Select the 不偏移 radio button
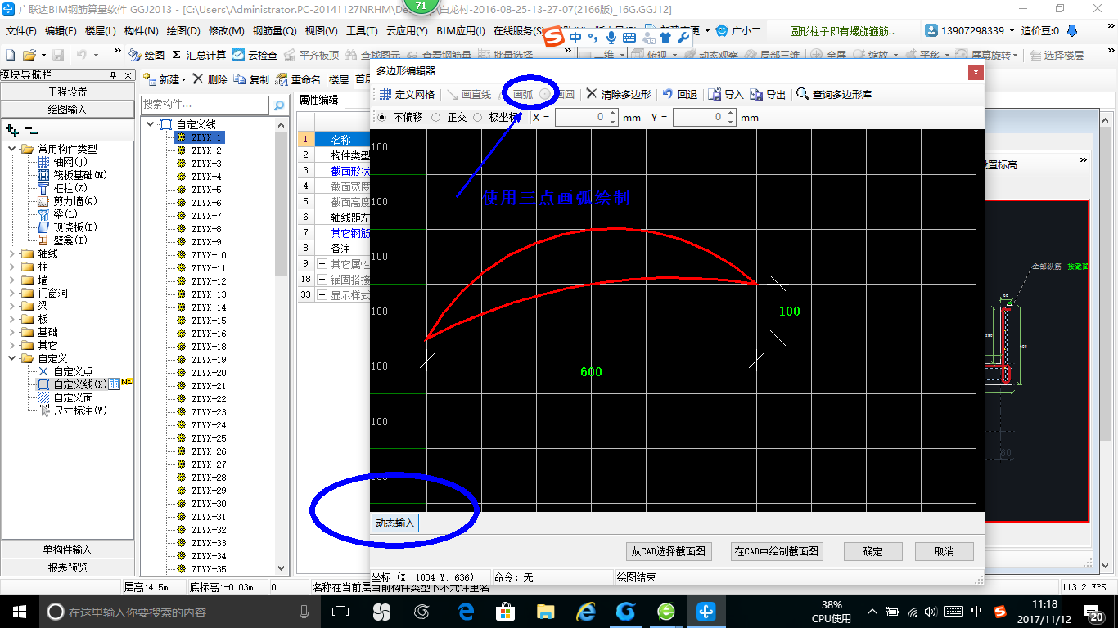 pyautogui.click(x=381, y=117)
